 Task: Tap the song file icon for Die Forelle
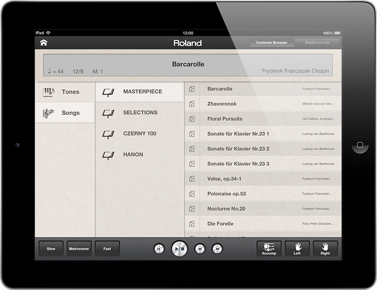(x=192, y=224)
